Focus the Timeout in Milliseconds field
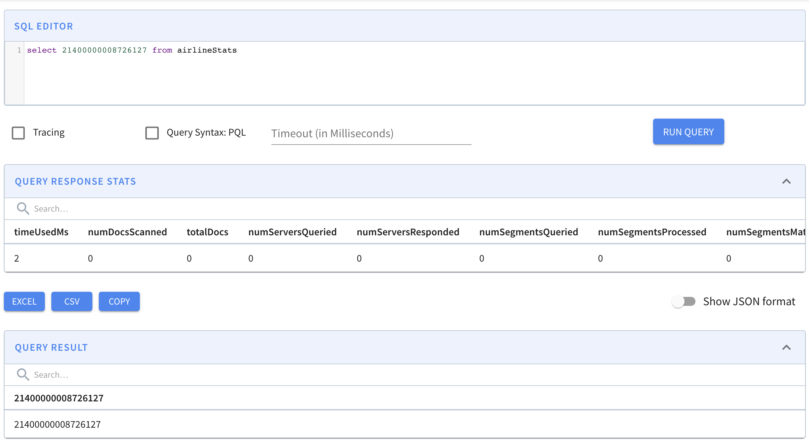Image resolution: width=809 pixels, height=445 pixels. tap(371, 133)
